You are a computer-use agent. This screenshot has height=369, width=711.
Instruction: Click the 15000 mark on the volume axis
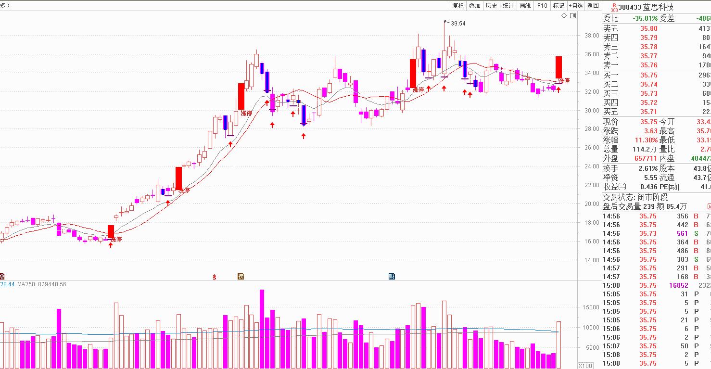point(591,307)
